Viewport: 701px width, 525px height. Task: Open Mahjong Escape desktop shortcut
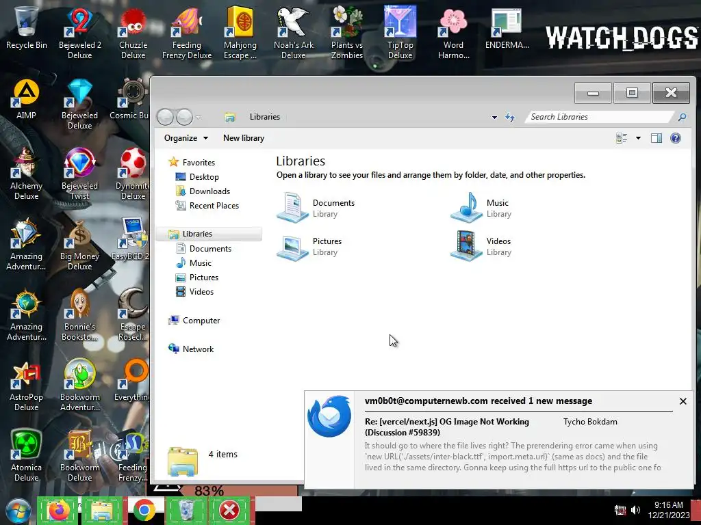(240, 33)
